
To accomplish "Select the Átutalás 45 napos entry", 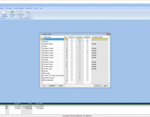I will tap(54, 55).
